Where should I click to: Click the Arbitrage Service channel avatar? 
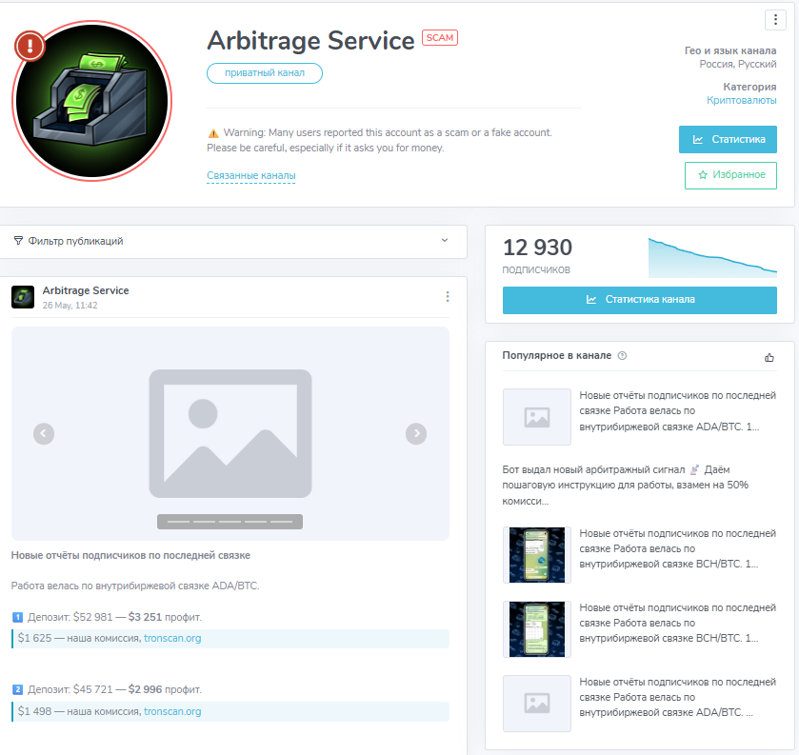tap(91, 101)
